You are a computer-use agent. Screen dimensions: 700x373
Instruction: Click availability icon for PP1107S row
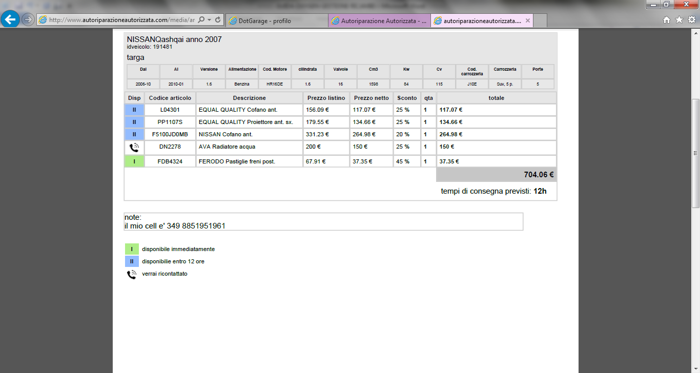[134, 122]
